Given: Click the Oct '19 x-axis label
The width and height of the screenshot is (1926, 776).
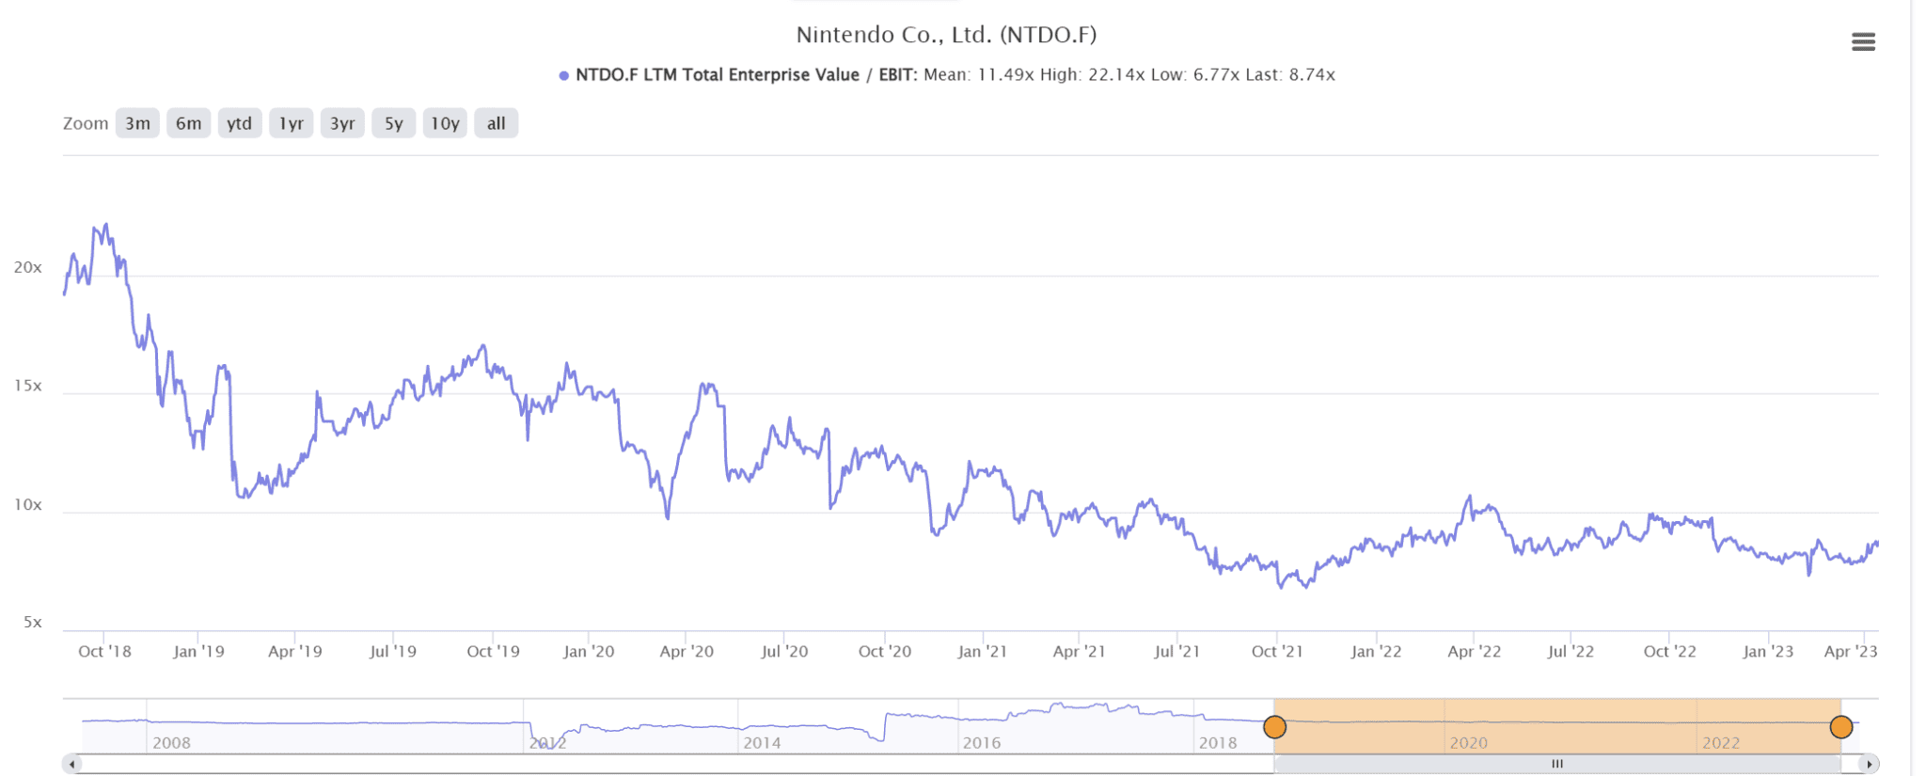Looking at the screenshot, I should pyautogui.click(x=493, y=651).
